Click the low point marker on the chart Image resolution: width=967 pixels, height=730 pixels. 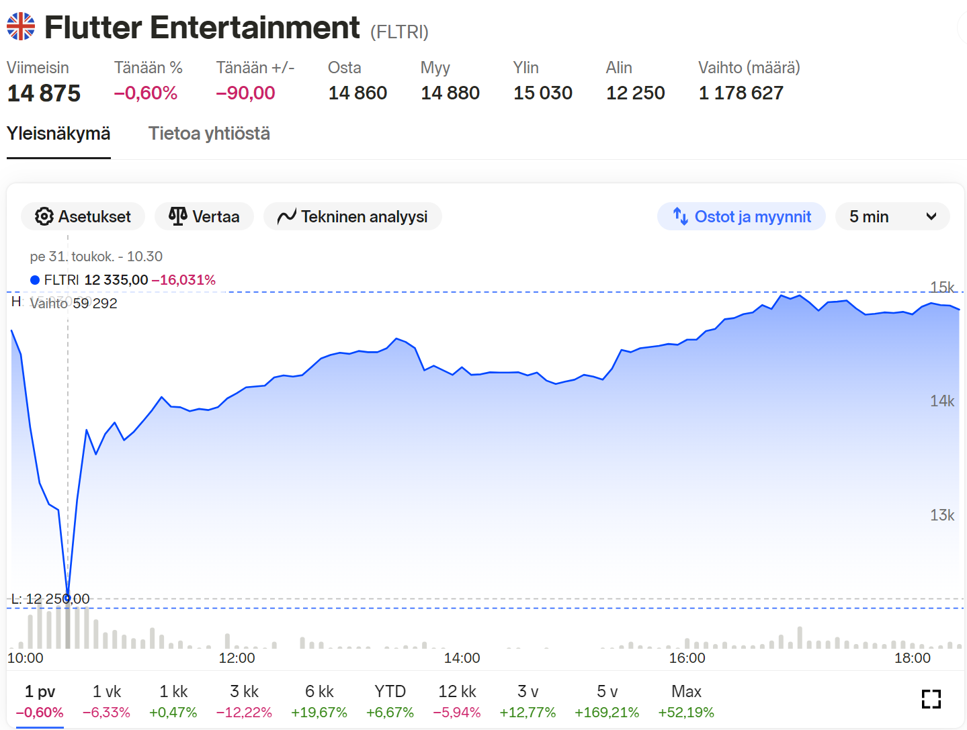67,598
